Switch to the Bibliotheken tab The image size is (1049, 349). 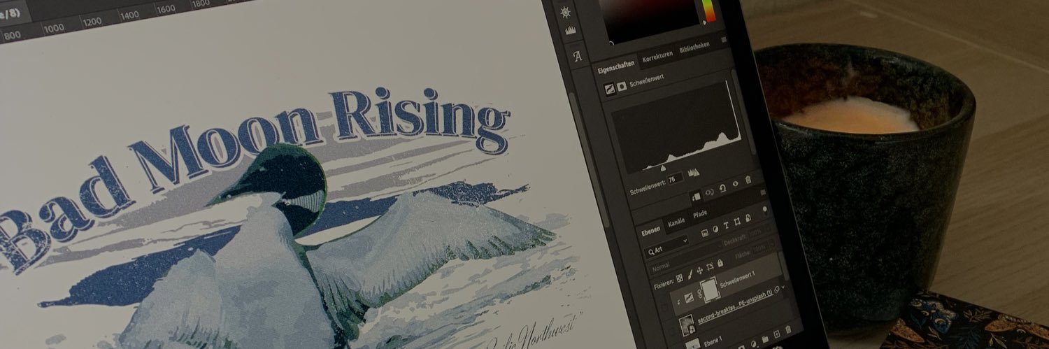(x=694, y=47)
